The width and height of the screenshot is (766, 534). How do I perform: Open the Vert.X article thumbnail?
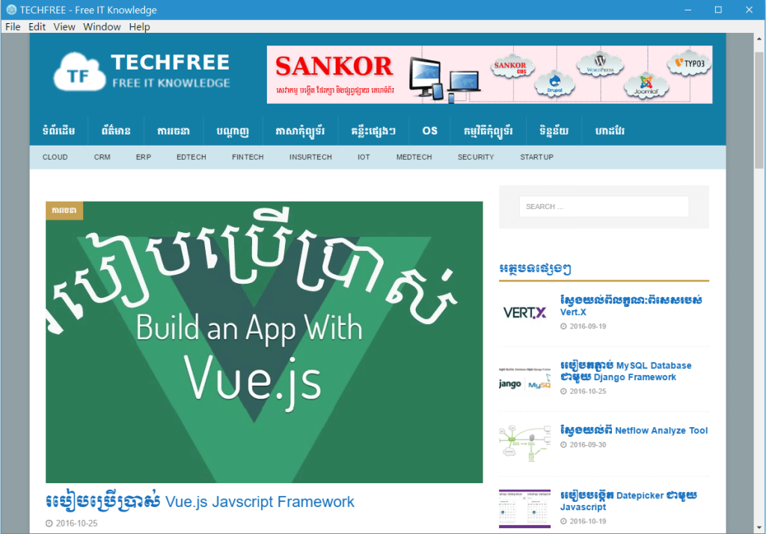[524, 313]
